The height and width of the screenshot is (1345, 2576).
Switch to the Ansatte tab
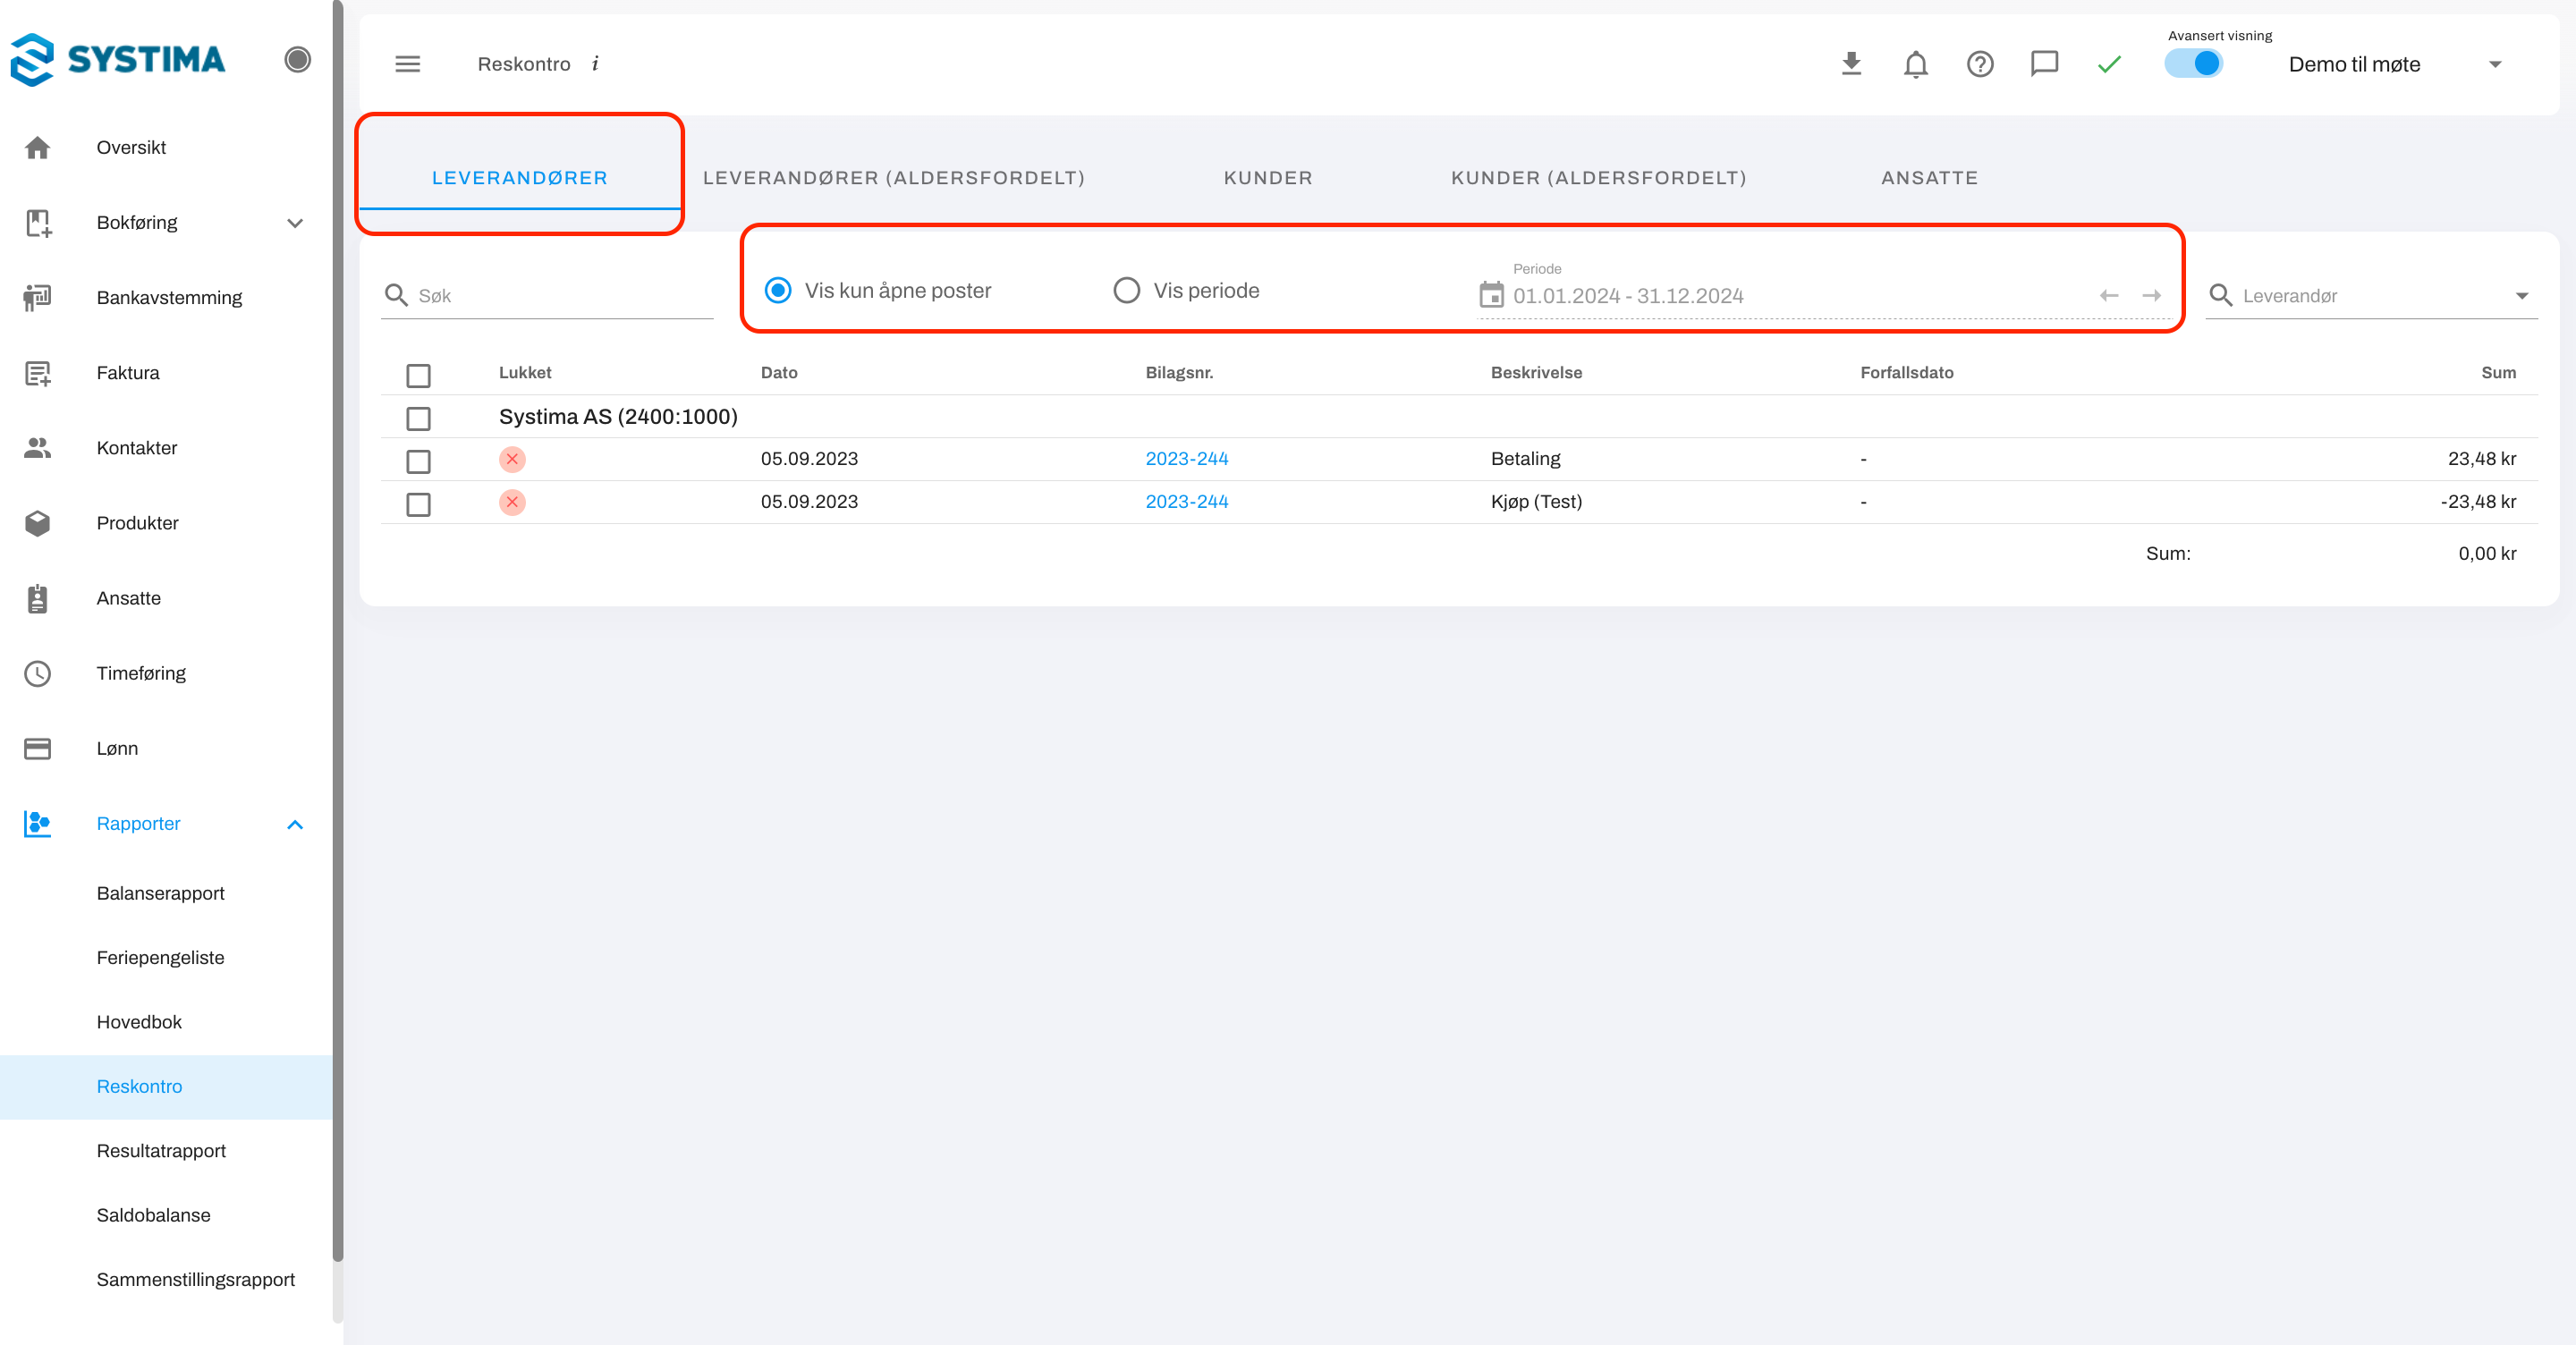coord(1929,178)
